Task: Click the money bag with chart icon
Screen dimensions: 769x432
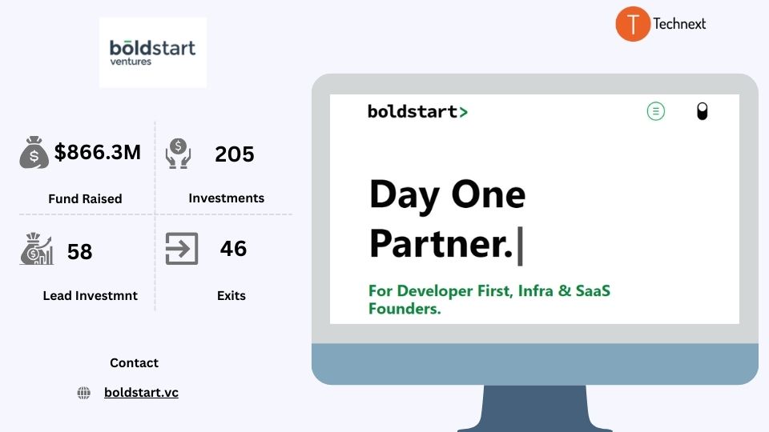Action: 36,249
